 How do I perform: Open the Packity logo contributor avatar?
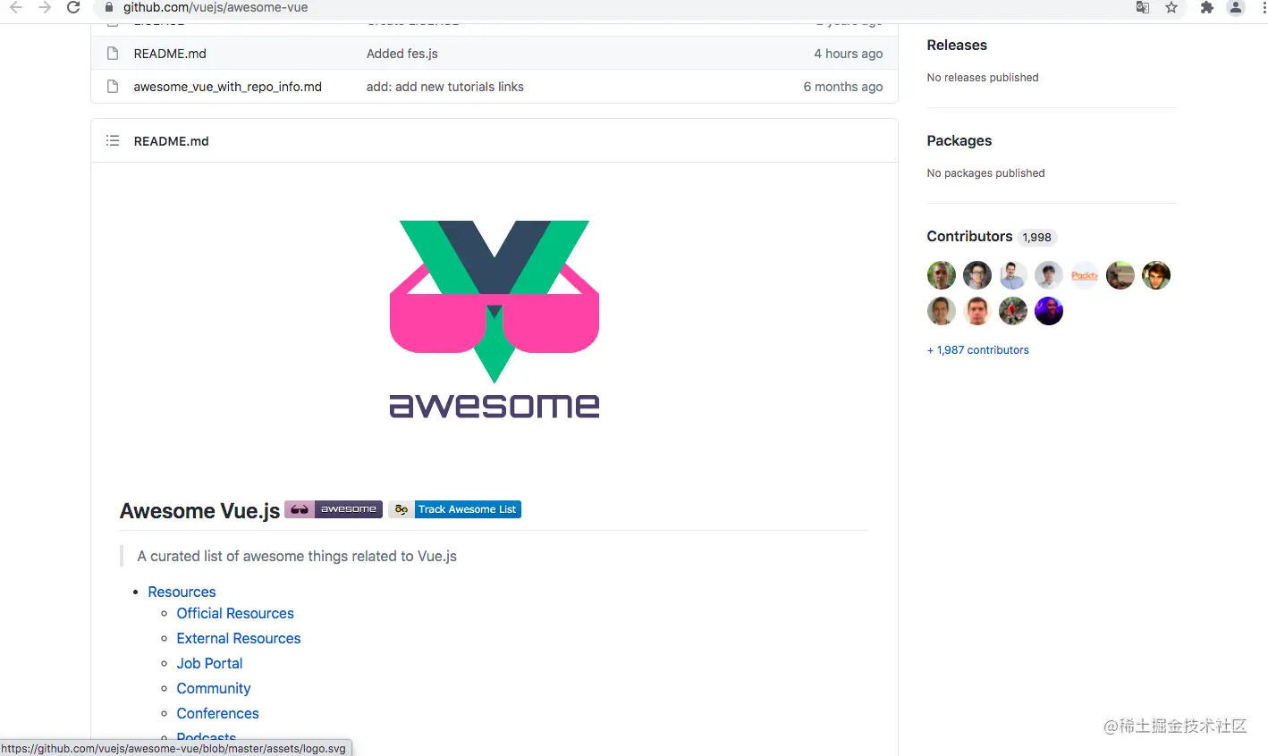tap(1085, 275)
